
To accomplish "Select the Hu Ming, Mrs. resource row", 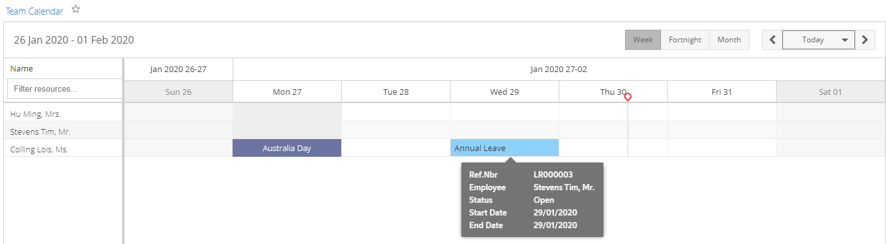I will tap(63, 114).
